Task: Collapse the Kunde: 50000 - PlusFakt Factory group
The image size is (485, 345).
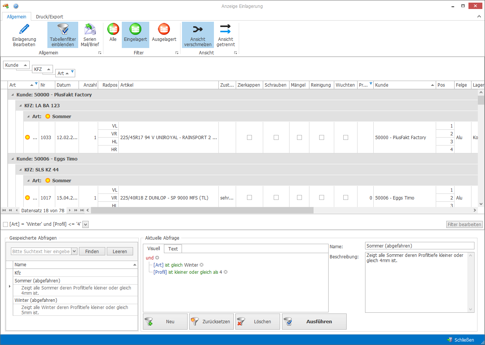Action: pyautogui.click(x=13, y=95)
